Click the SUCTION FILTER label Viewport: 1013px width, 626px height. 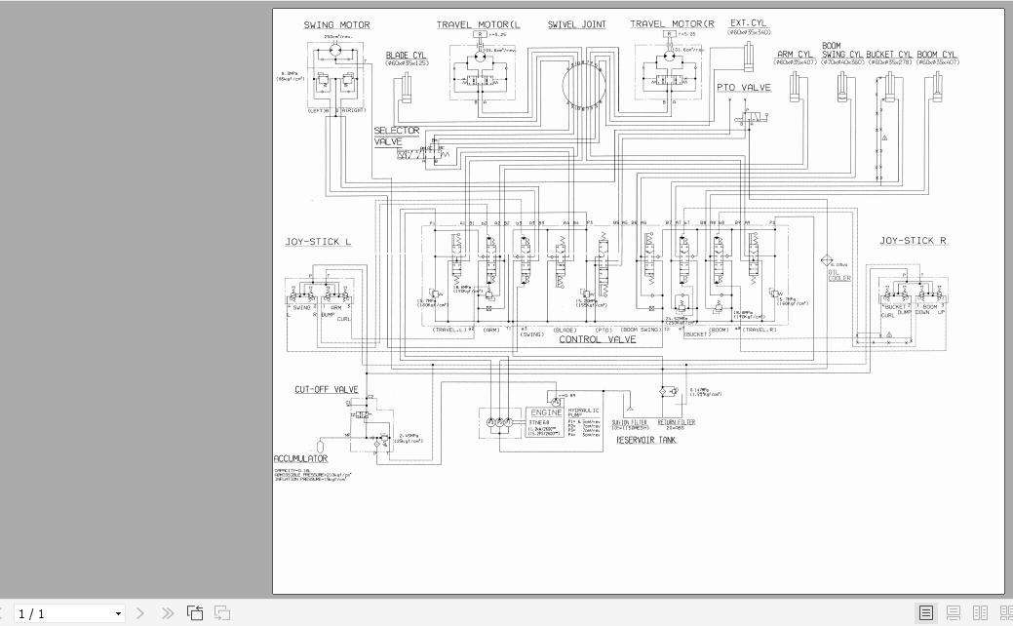click(x=629, y=422)
